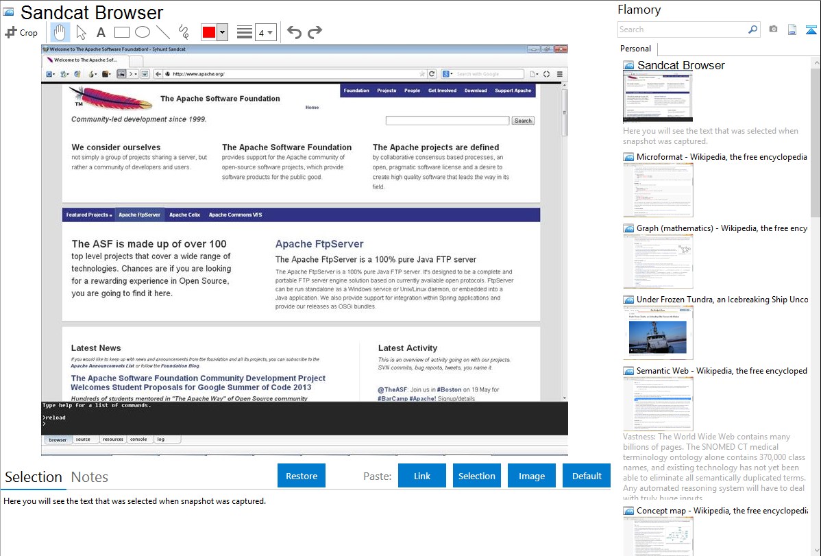Switch to the source tab in captured browser
This screenshot has height=556, width=821.
point(83,439)
